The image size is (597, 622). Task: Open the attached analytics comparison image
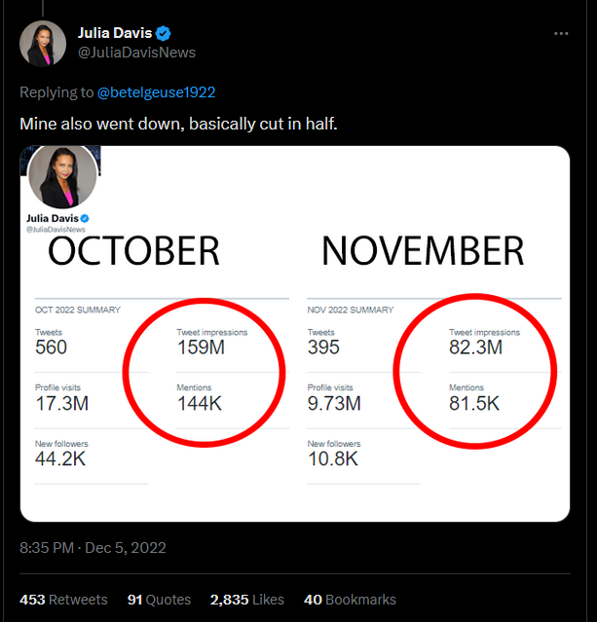coord(295,334)
